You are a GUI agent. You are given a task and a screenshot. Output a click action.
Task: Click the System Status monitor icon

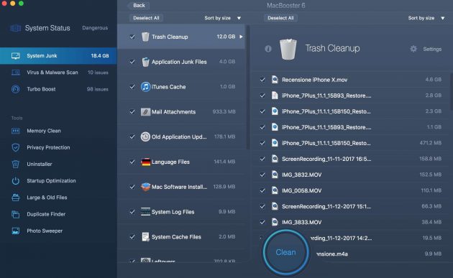[16, 28]
